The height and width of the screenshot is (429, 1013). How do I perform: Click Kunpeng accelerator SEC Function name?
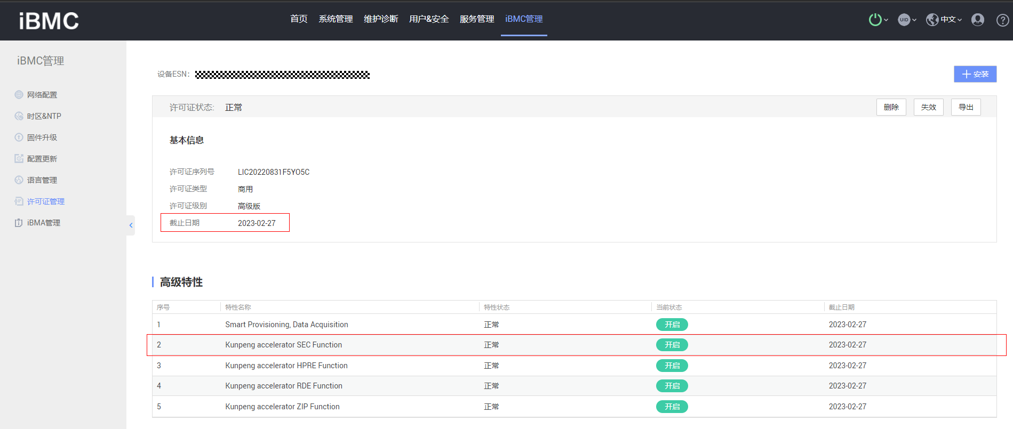284,345
